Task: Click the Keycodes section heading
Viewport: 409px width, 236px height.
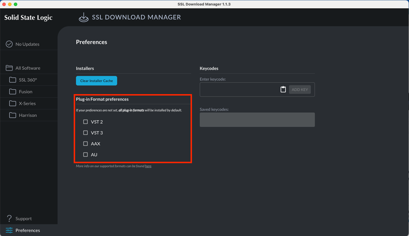Action: coord(209,68)
